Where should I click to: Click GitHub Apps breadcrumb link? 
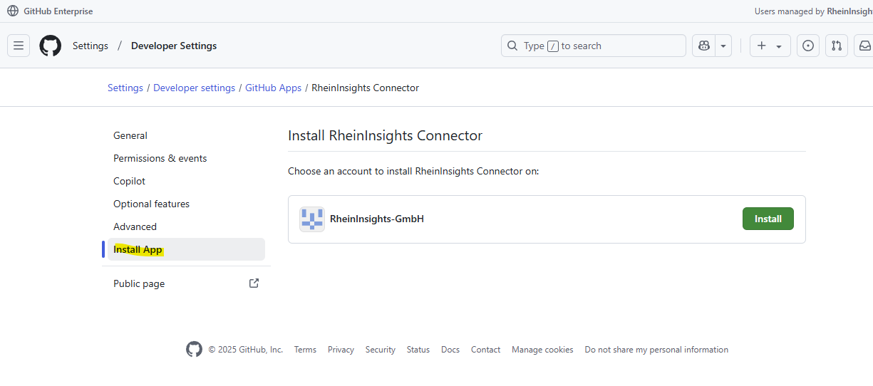[x=273, y=88]
